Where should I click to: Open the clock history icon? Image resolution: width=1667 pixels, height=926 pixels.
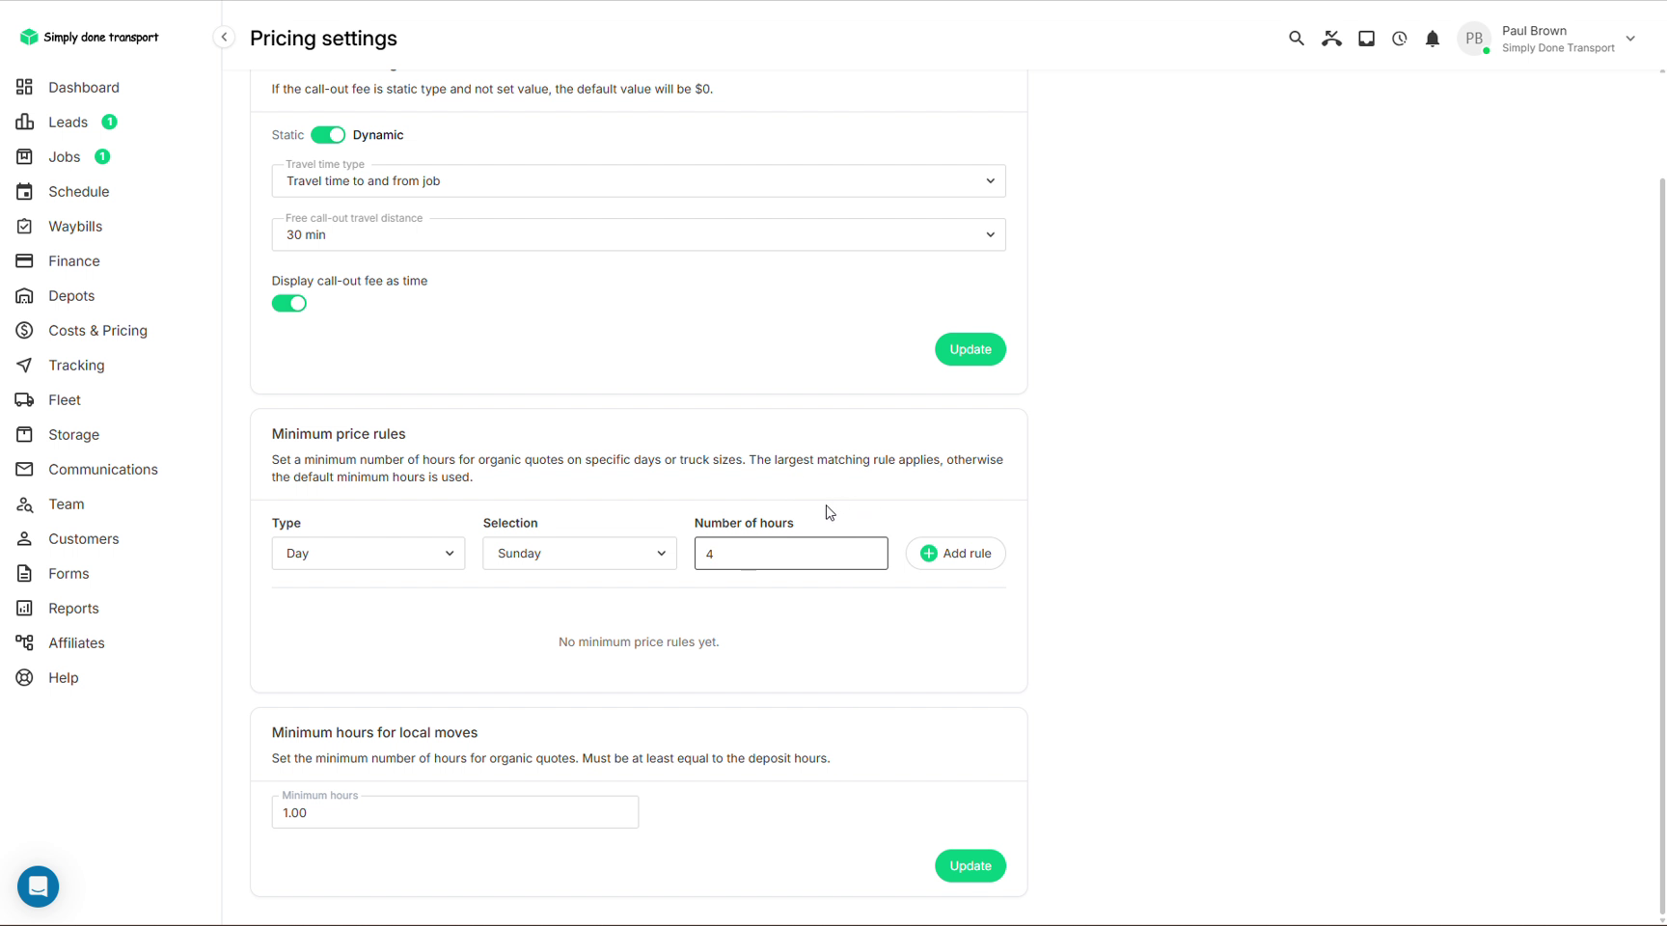1399,39
